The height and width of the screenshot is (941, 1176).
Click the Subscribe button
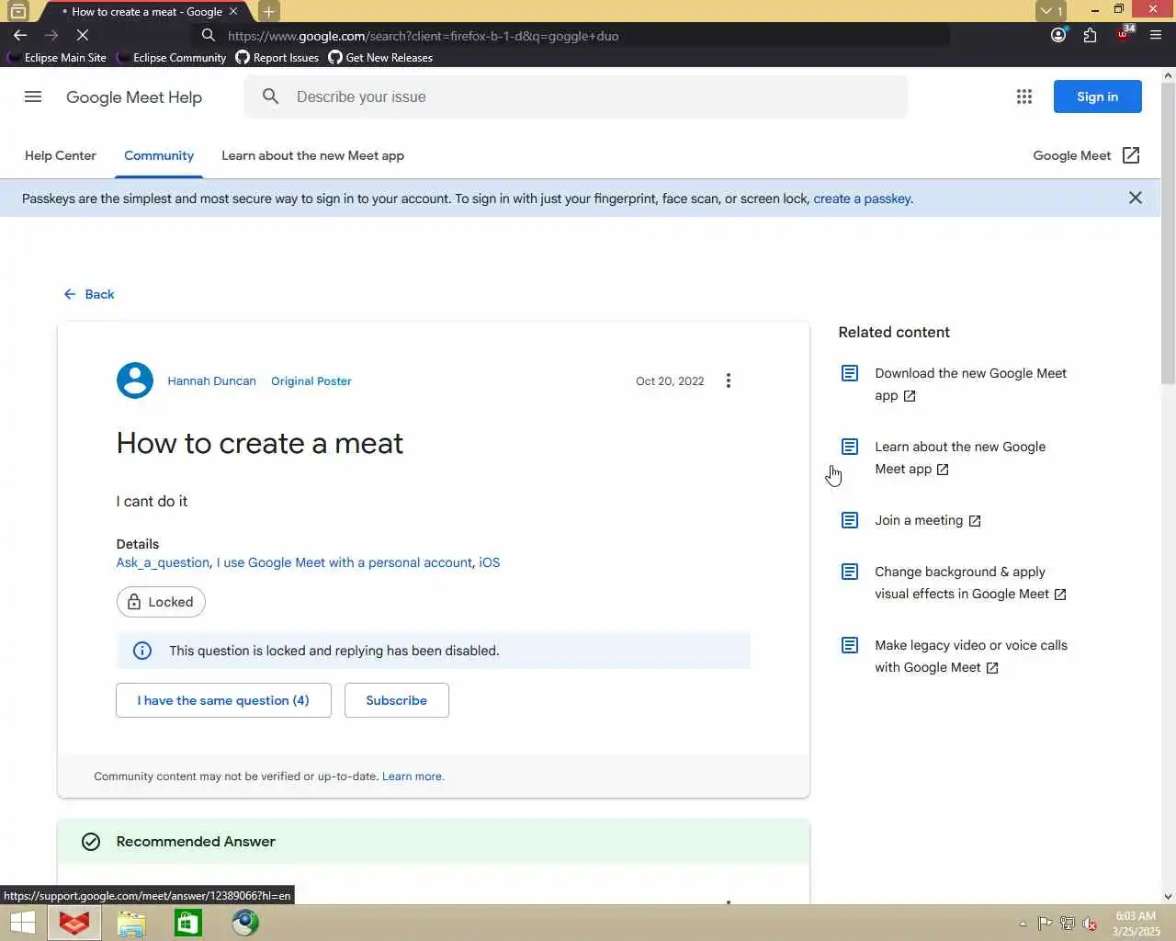[x=396, y=700]
